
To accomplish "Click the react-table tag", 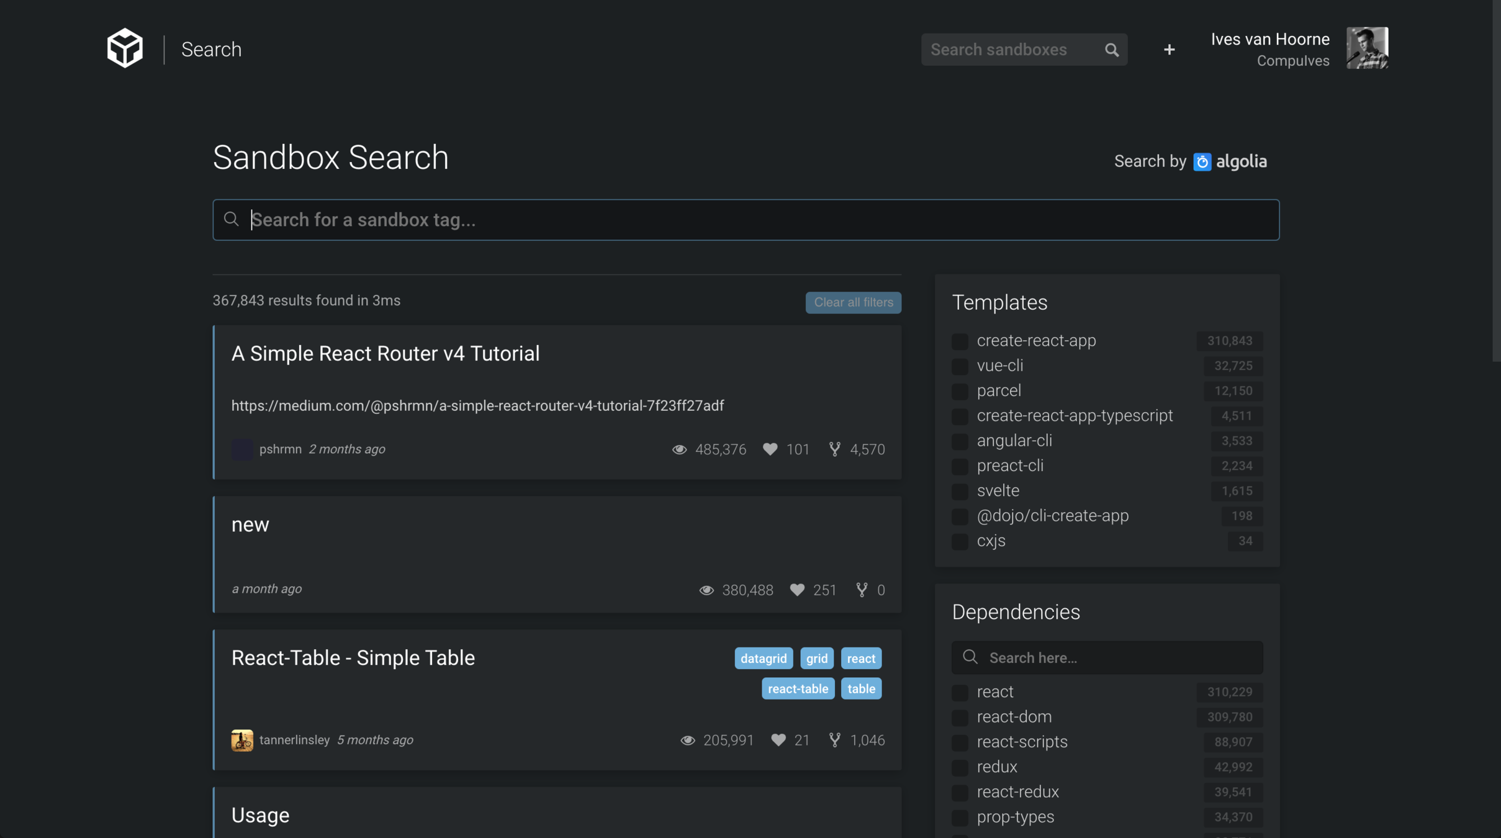I will 798,689.
